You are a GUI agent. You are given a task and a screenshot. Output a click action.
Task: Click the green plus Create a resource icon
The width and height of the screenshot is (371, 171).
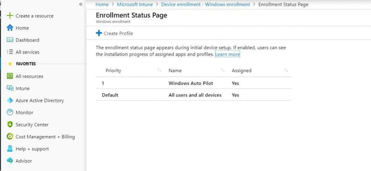tap(10, 16)
